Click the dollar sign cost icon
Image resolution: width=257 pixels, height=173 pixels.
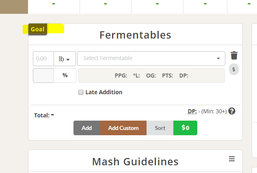tap(234, 69)
